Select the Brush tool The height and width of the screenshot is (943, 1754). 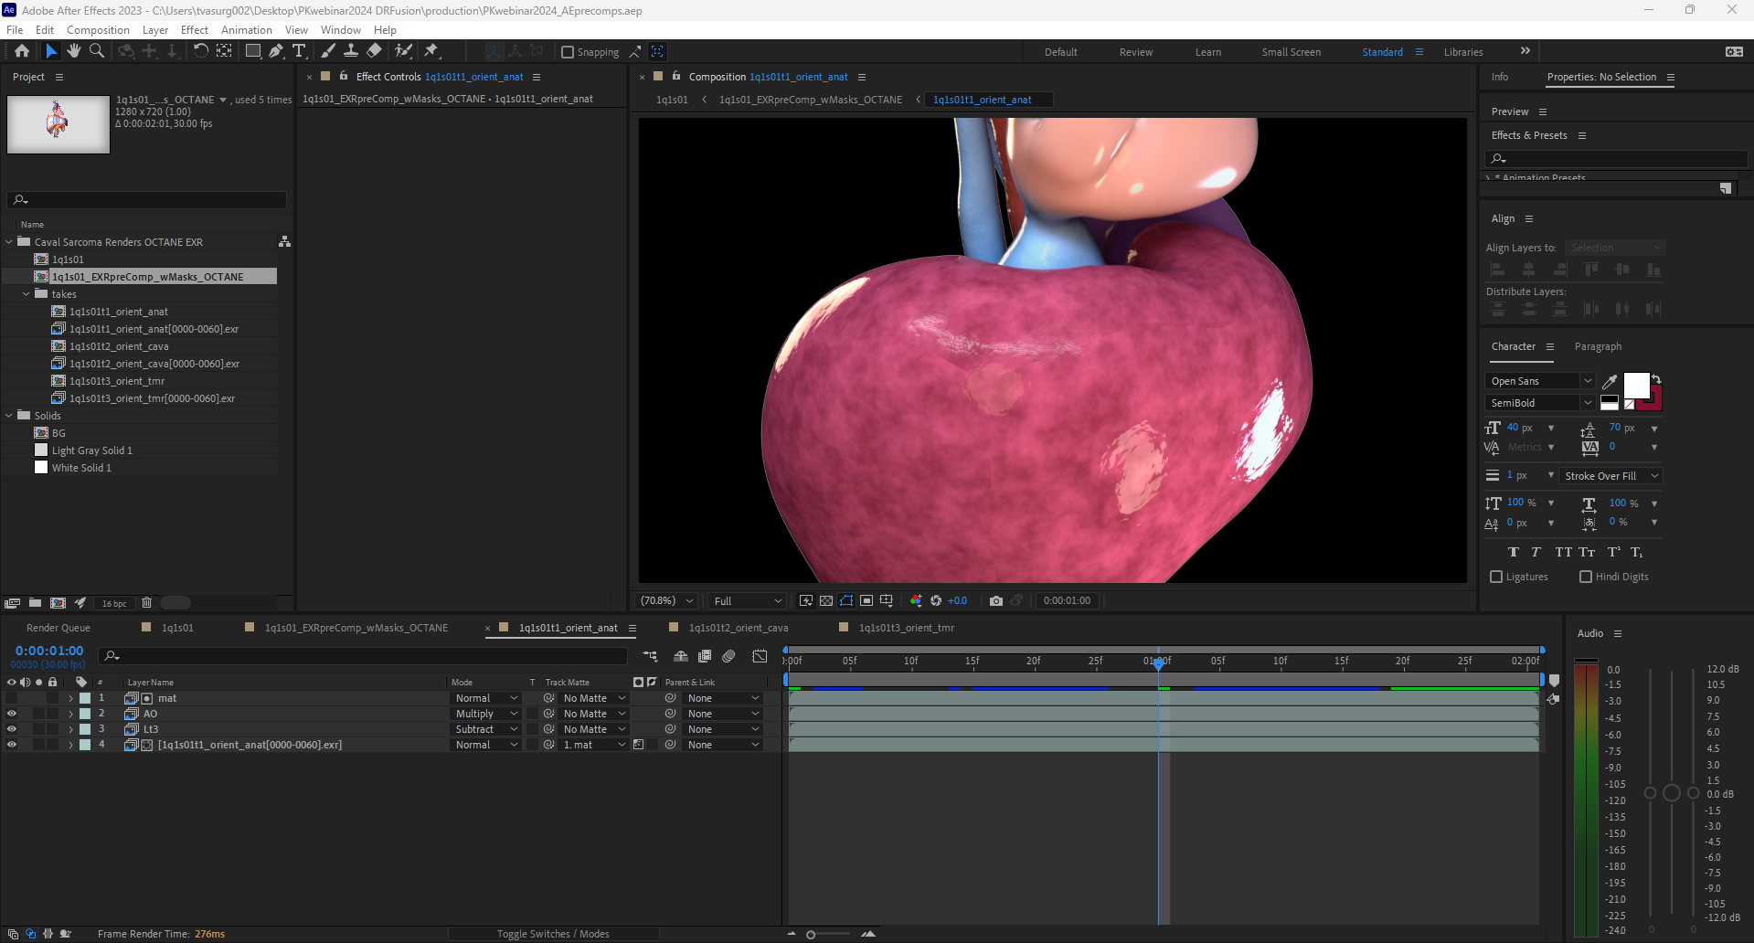coord(328,51)
